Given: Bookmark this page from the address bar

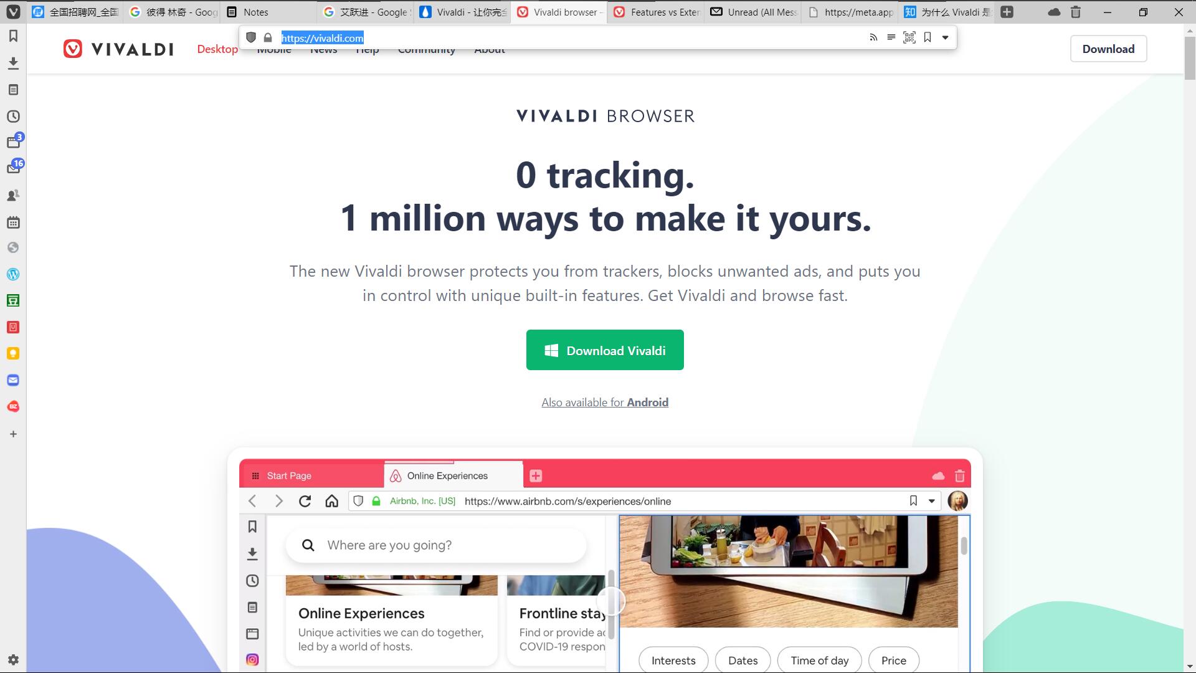Looking at the screenshot, I should point(928,37).
